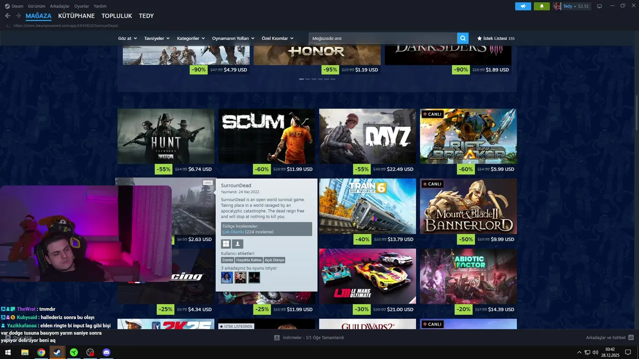The width and height of the screenshot is (639, 359).
Task: Click the single-player icon in SurrounDead popup
Action: point(238,244)
